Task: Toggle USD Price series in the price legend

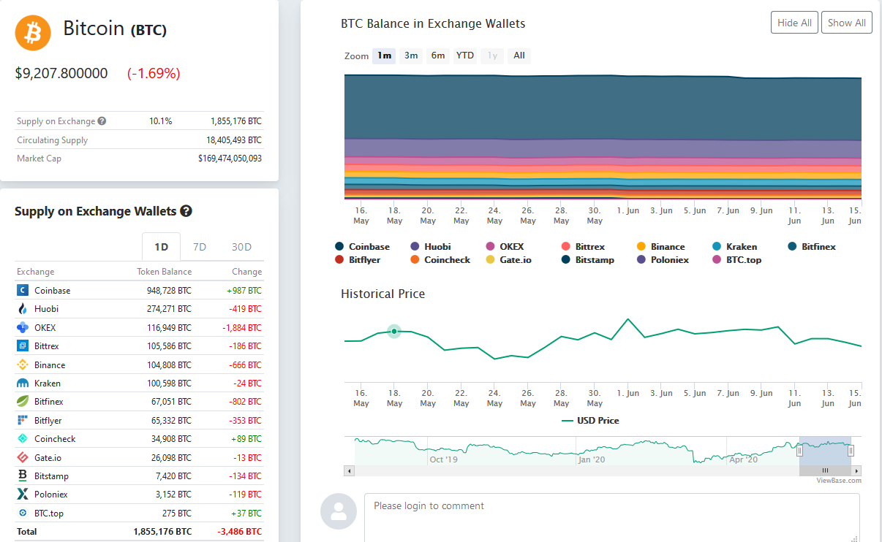Action: [590, 421]
